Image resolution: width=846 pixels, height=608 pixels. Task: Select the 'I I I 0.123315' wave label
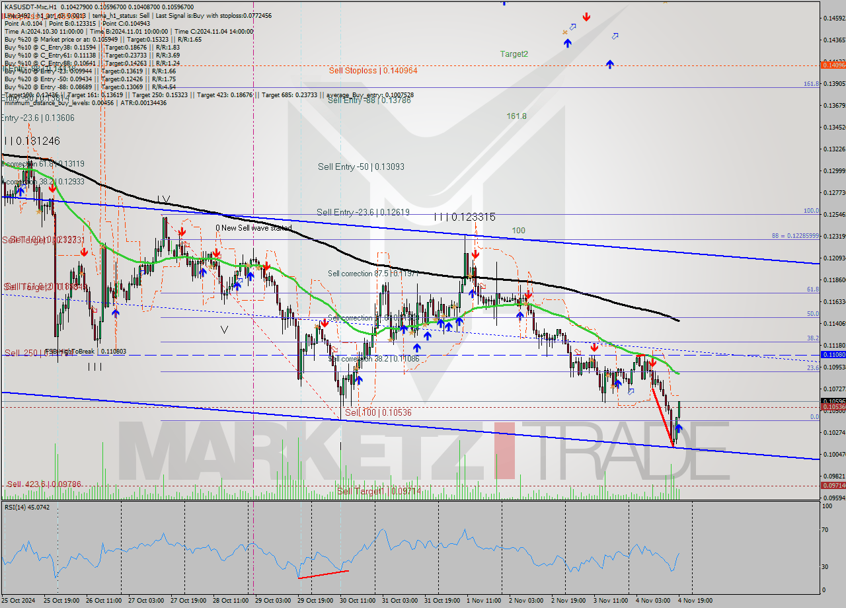pos(465,217)
